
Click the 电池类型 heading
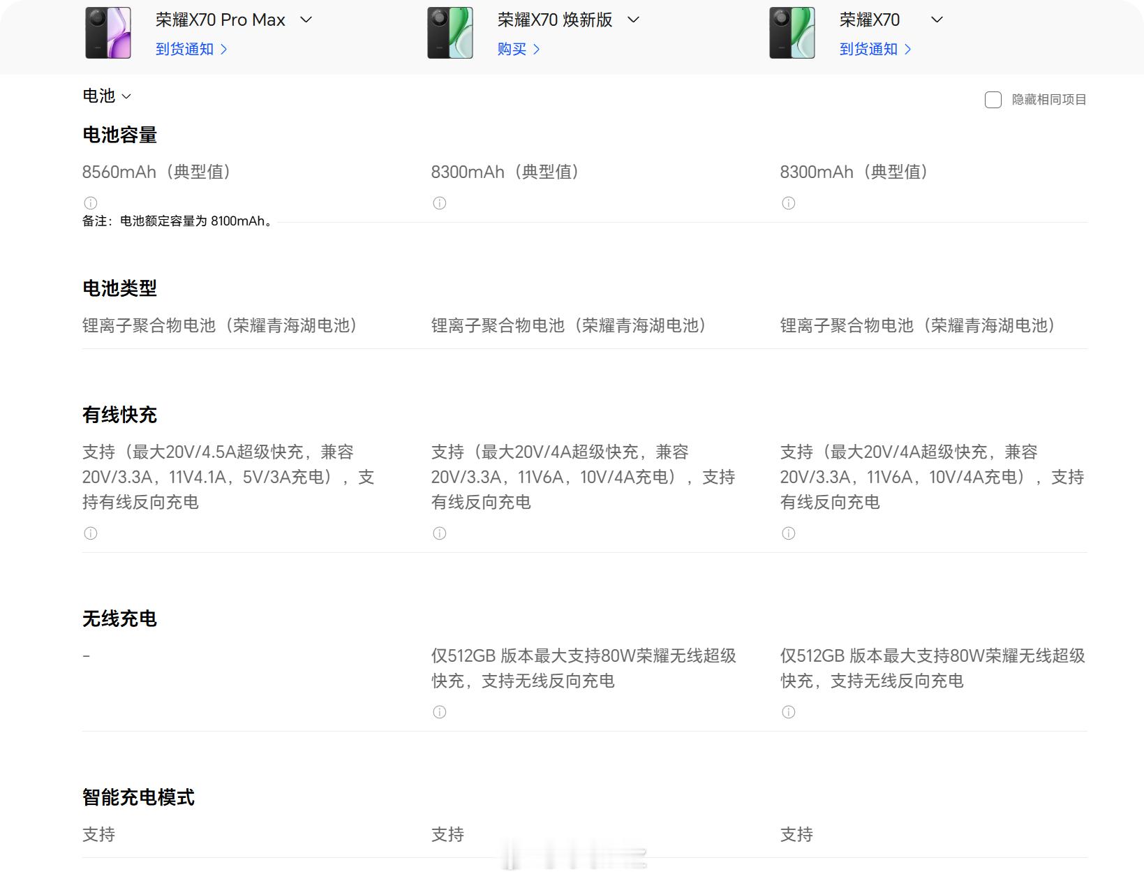tap(120, 288)
